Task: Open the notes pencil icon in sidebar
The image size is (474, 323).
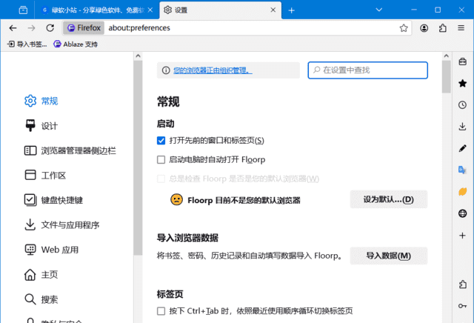Action: point(462,148)
